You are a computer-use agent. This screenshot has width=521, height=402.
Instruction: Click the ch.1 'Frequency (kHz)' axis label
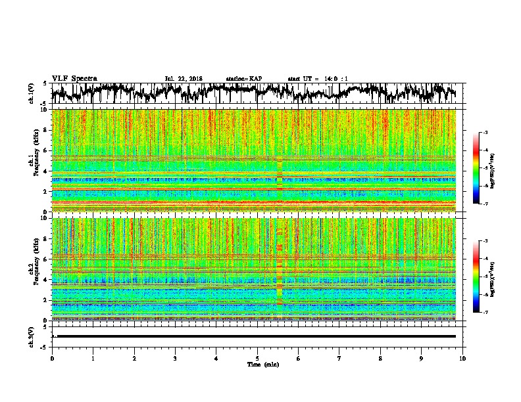[x=36, y=152]
